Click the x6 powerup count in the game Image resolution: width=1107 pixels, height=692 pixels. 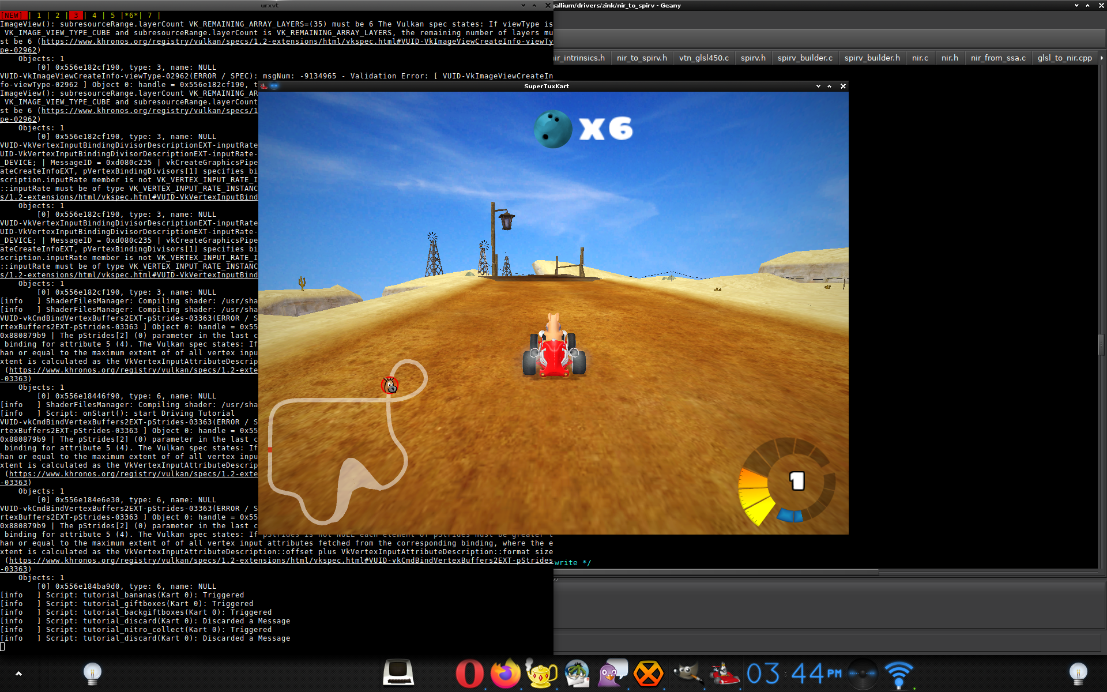pos(606,129)
